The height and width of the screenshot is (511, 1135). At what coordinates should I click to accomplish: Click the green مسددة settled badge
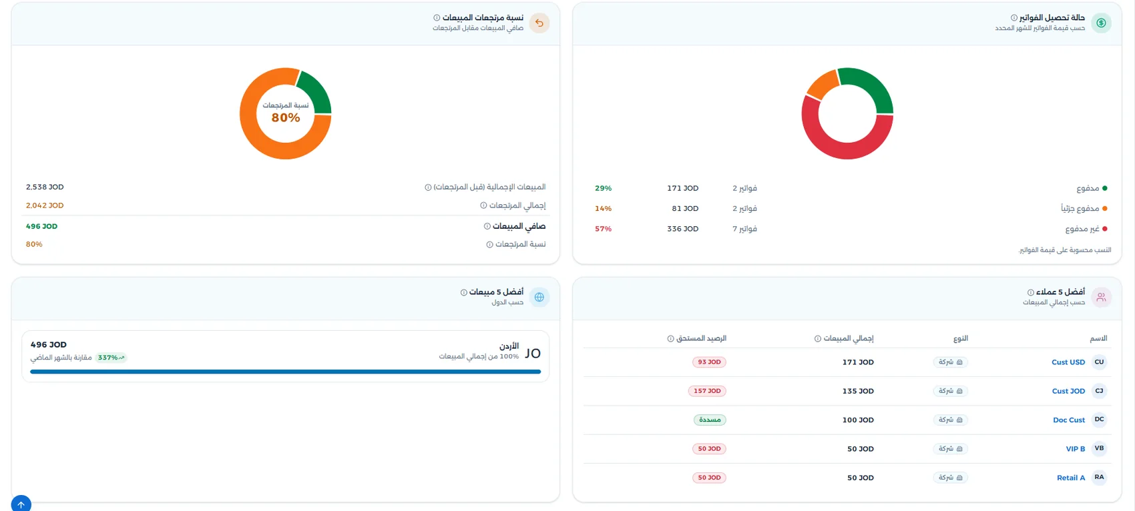click(710, 420)
